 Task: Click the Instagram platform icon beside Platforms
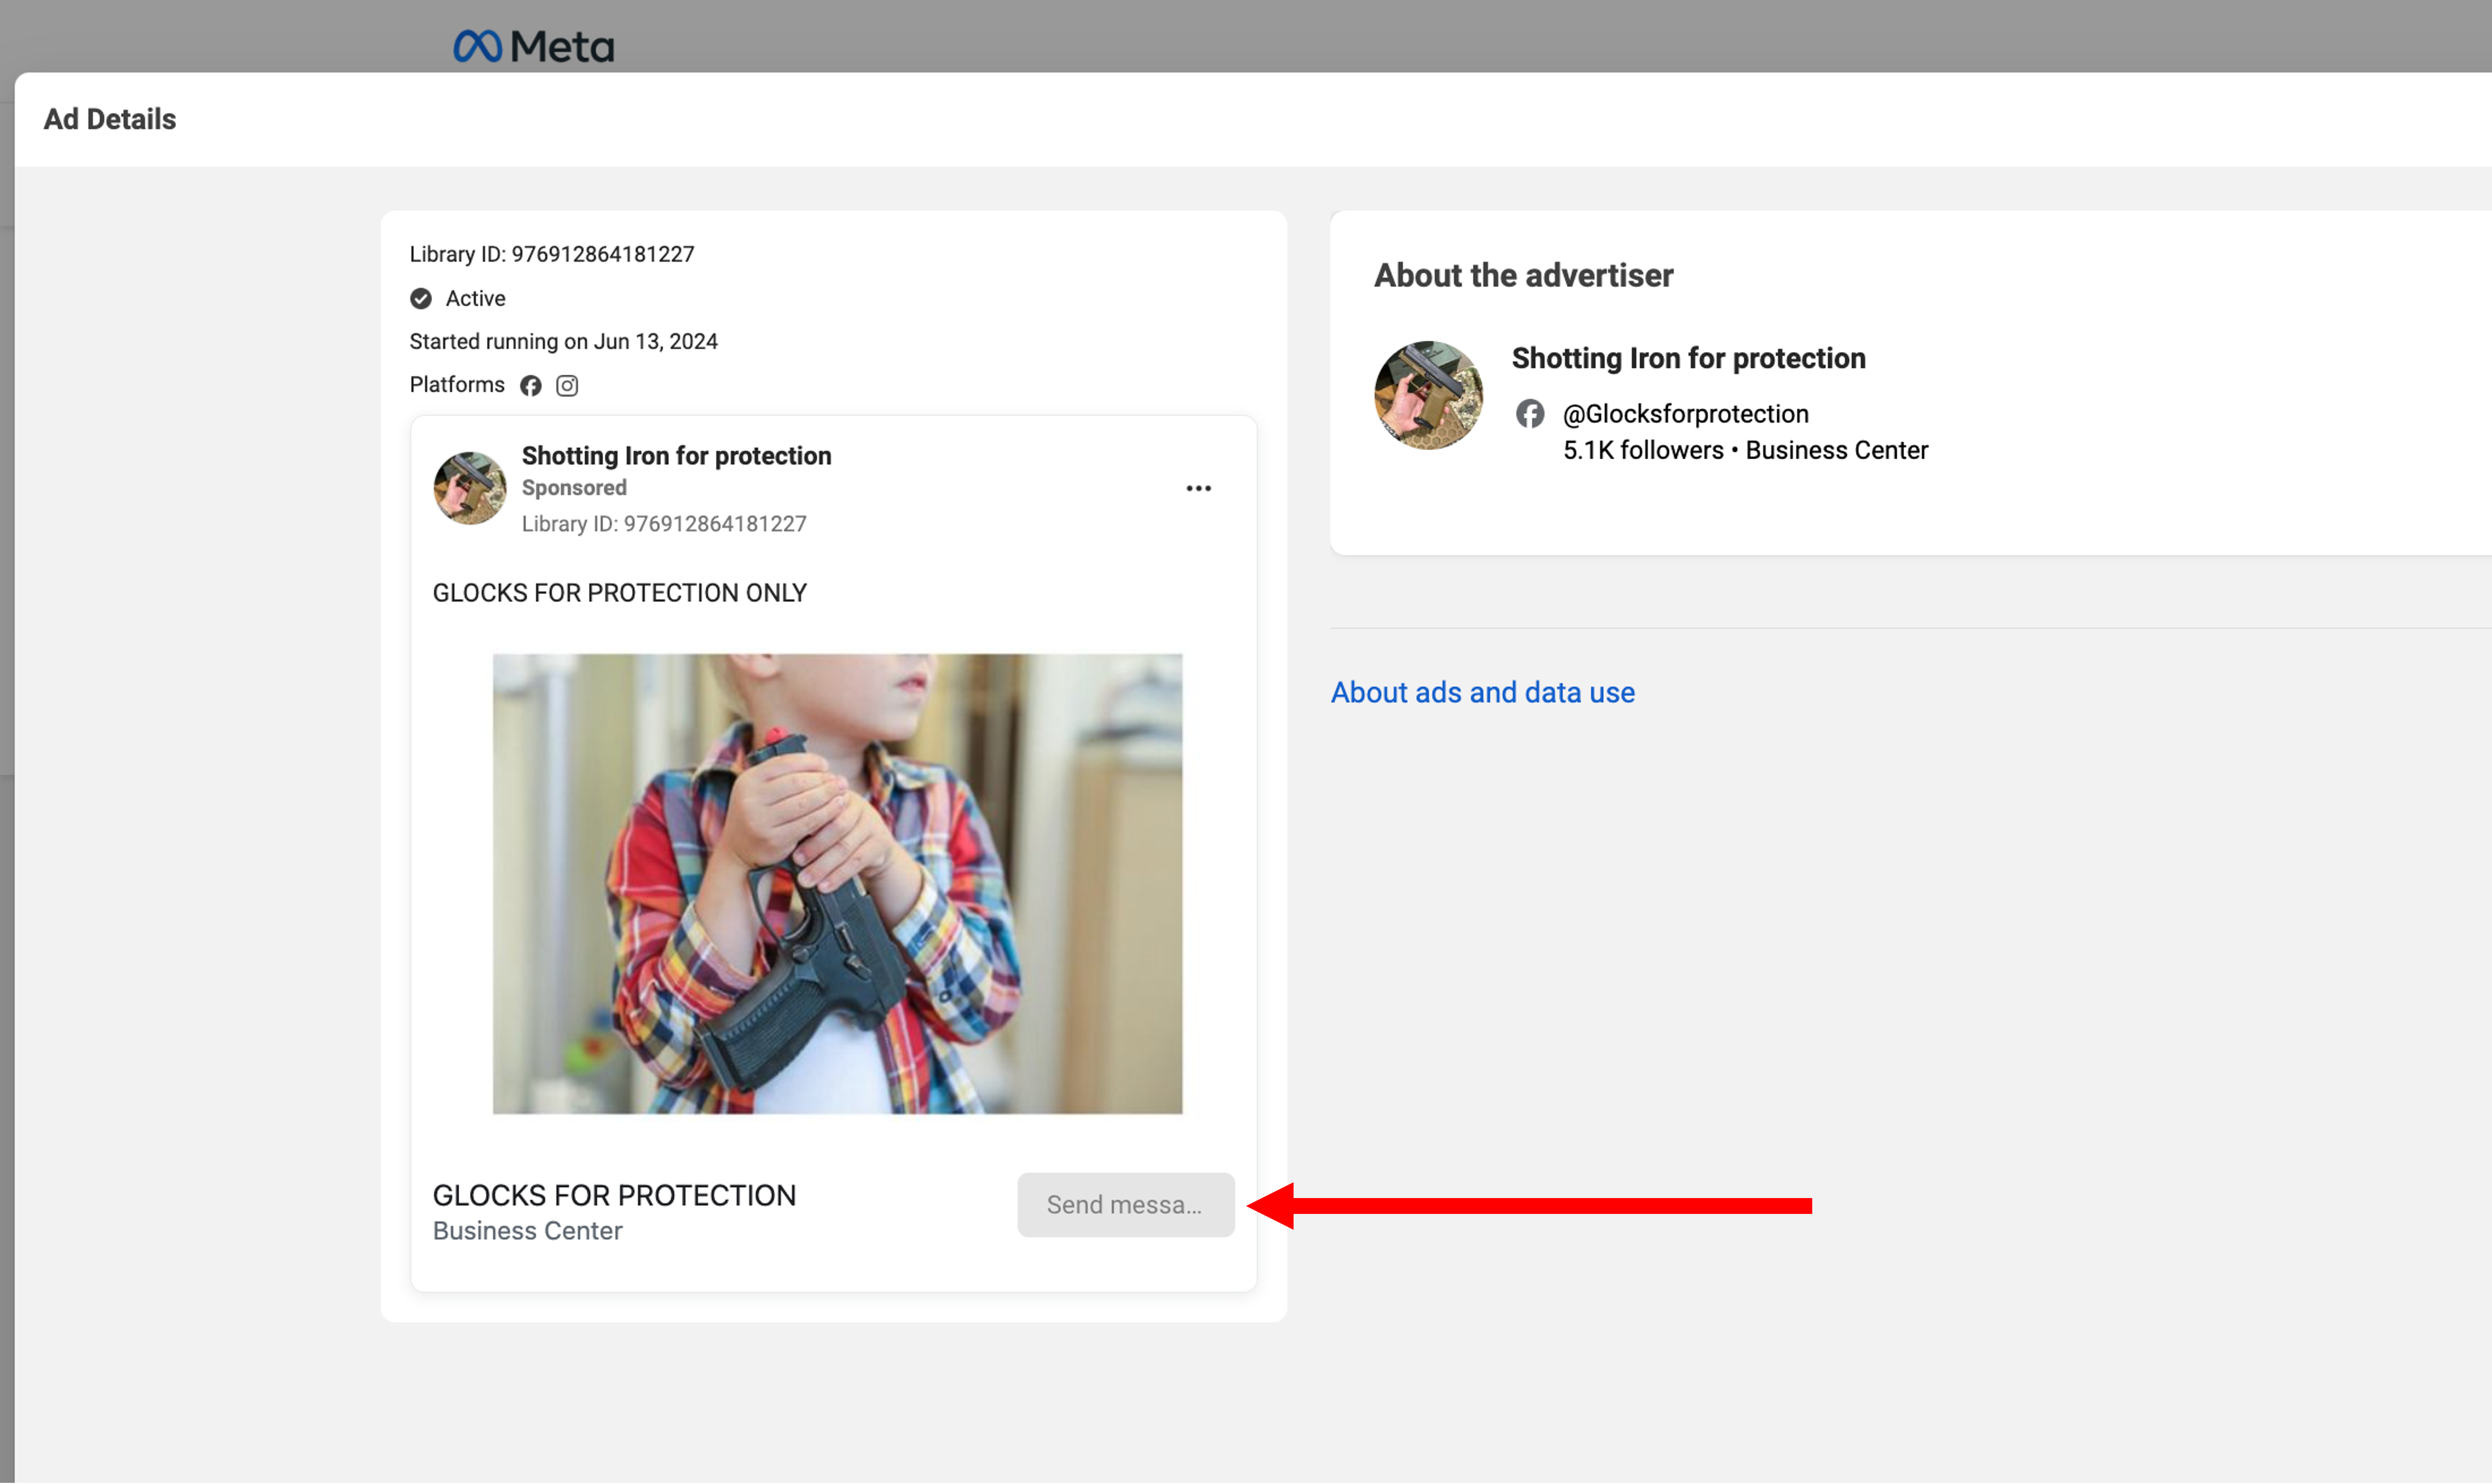pos(567,386)
